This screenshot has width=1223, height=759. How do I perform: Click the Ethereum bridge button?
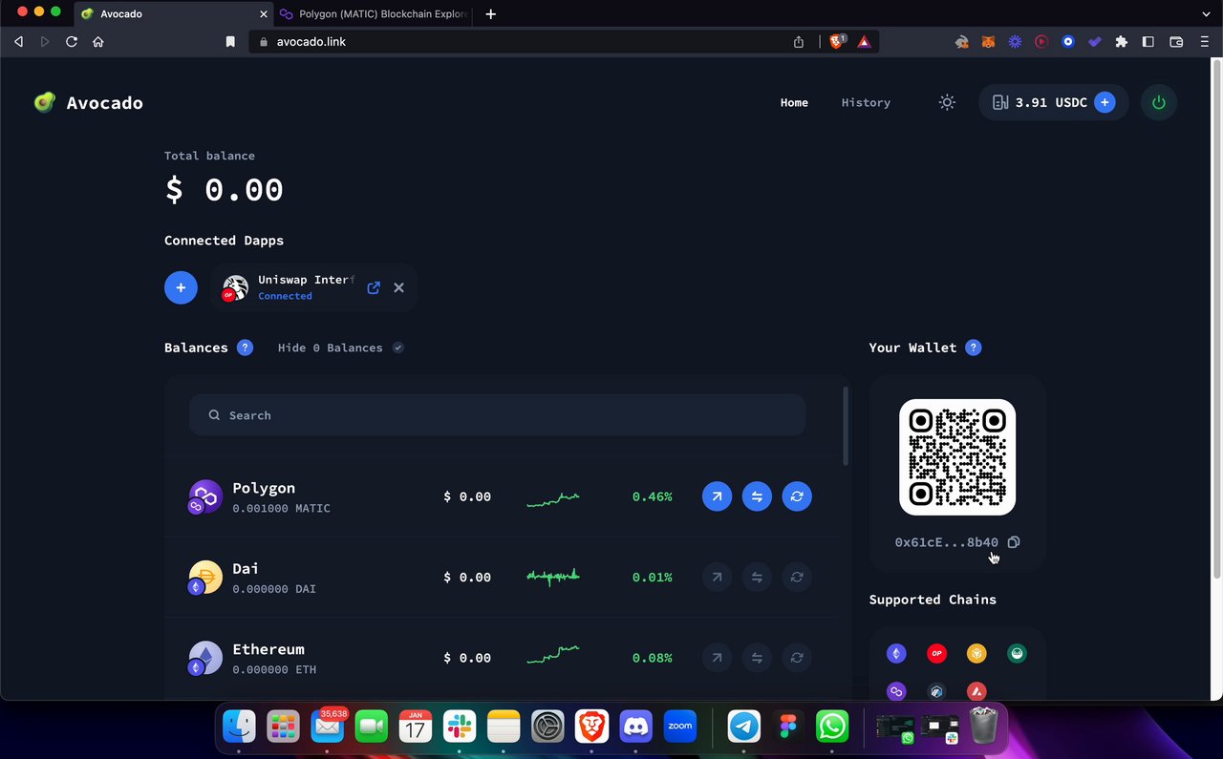click(x=797, y=658)
